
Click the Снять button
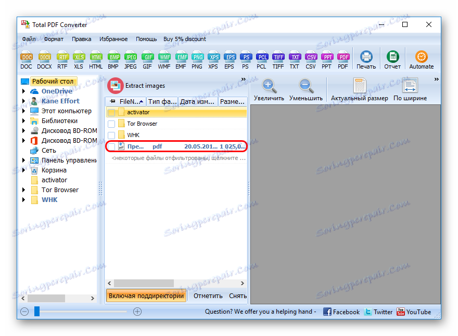click(x=238, y=296)
